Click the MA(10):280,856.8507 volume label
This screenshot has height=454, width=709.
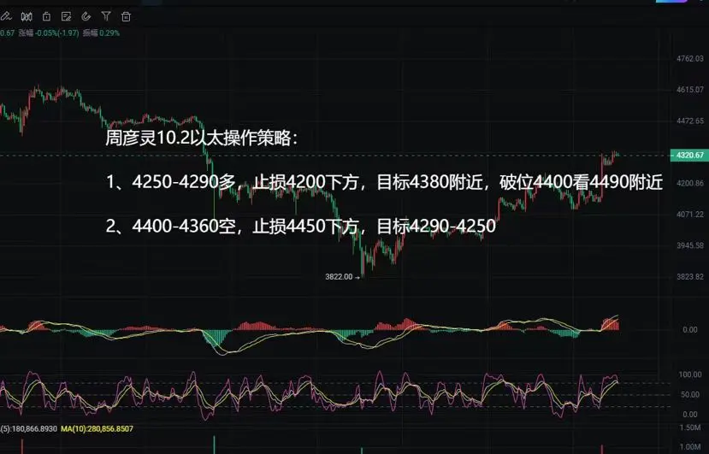97,428
